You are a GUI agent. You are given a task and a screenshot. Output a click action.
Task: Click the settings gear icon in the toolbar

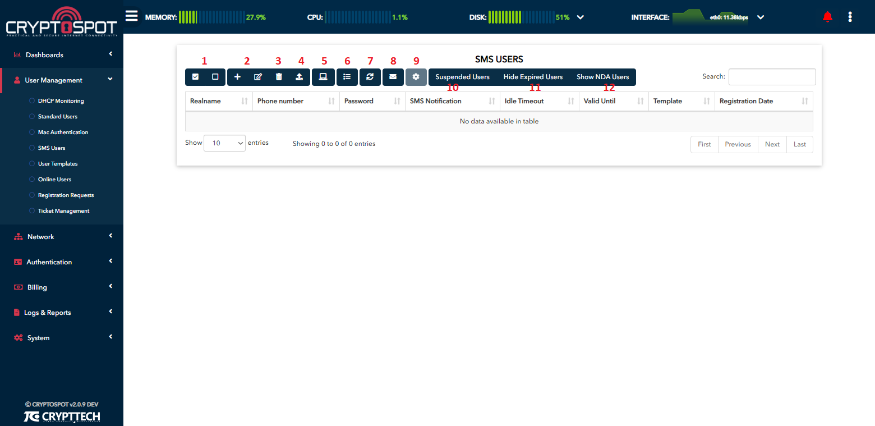click(x=416, y=77)
